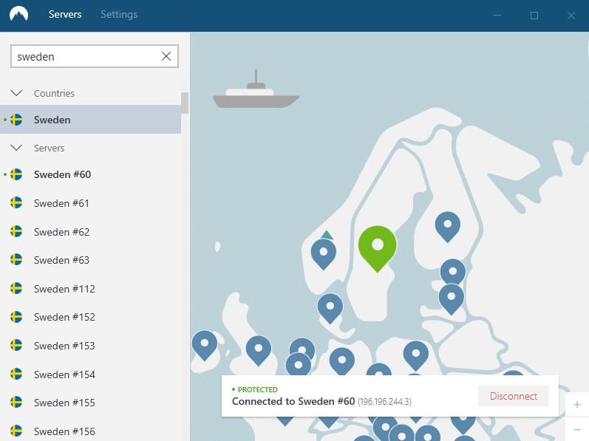Zoom in the map with plus
Screen dimensions: 589x441
pyautogui.click(x=577, y=405)
